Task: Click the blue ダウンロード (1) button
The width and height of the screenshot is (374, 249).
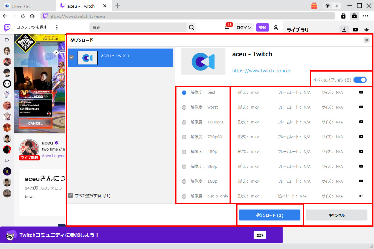Action: 269,215
